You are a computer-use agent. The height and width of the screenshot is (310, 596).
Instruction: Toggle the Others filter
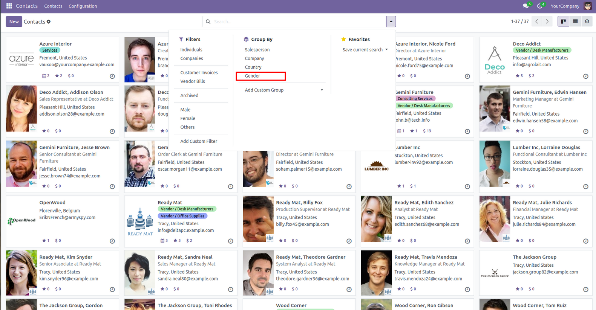(x=187, y=127)
